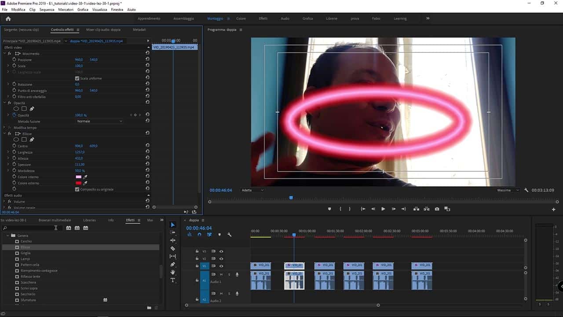The image size is (563, 317).
Task: Select the Pen tool in timeline toolbar
Action: point(173,264)
